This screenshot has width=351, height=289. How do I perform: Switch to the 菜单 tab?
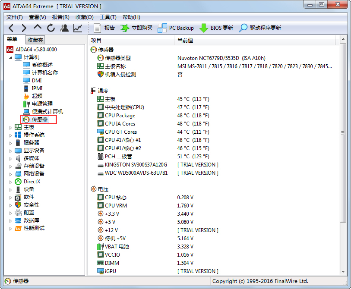(x=12, y=39)
